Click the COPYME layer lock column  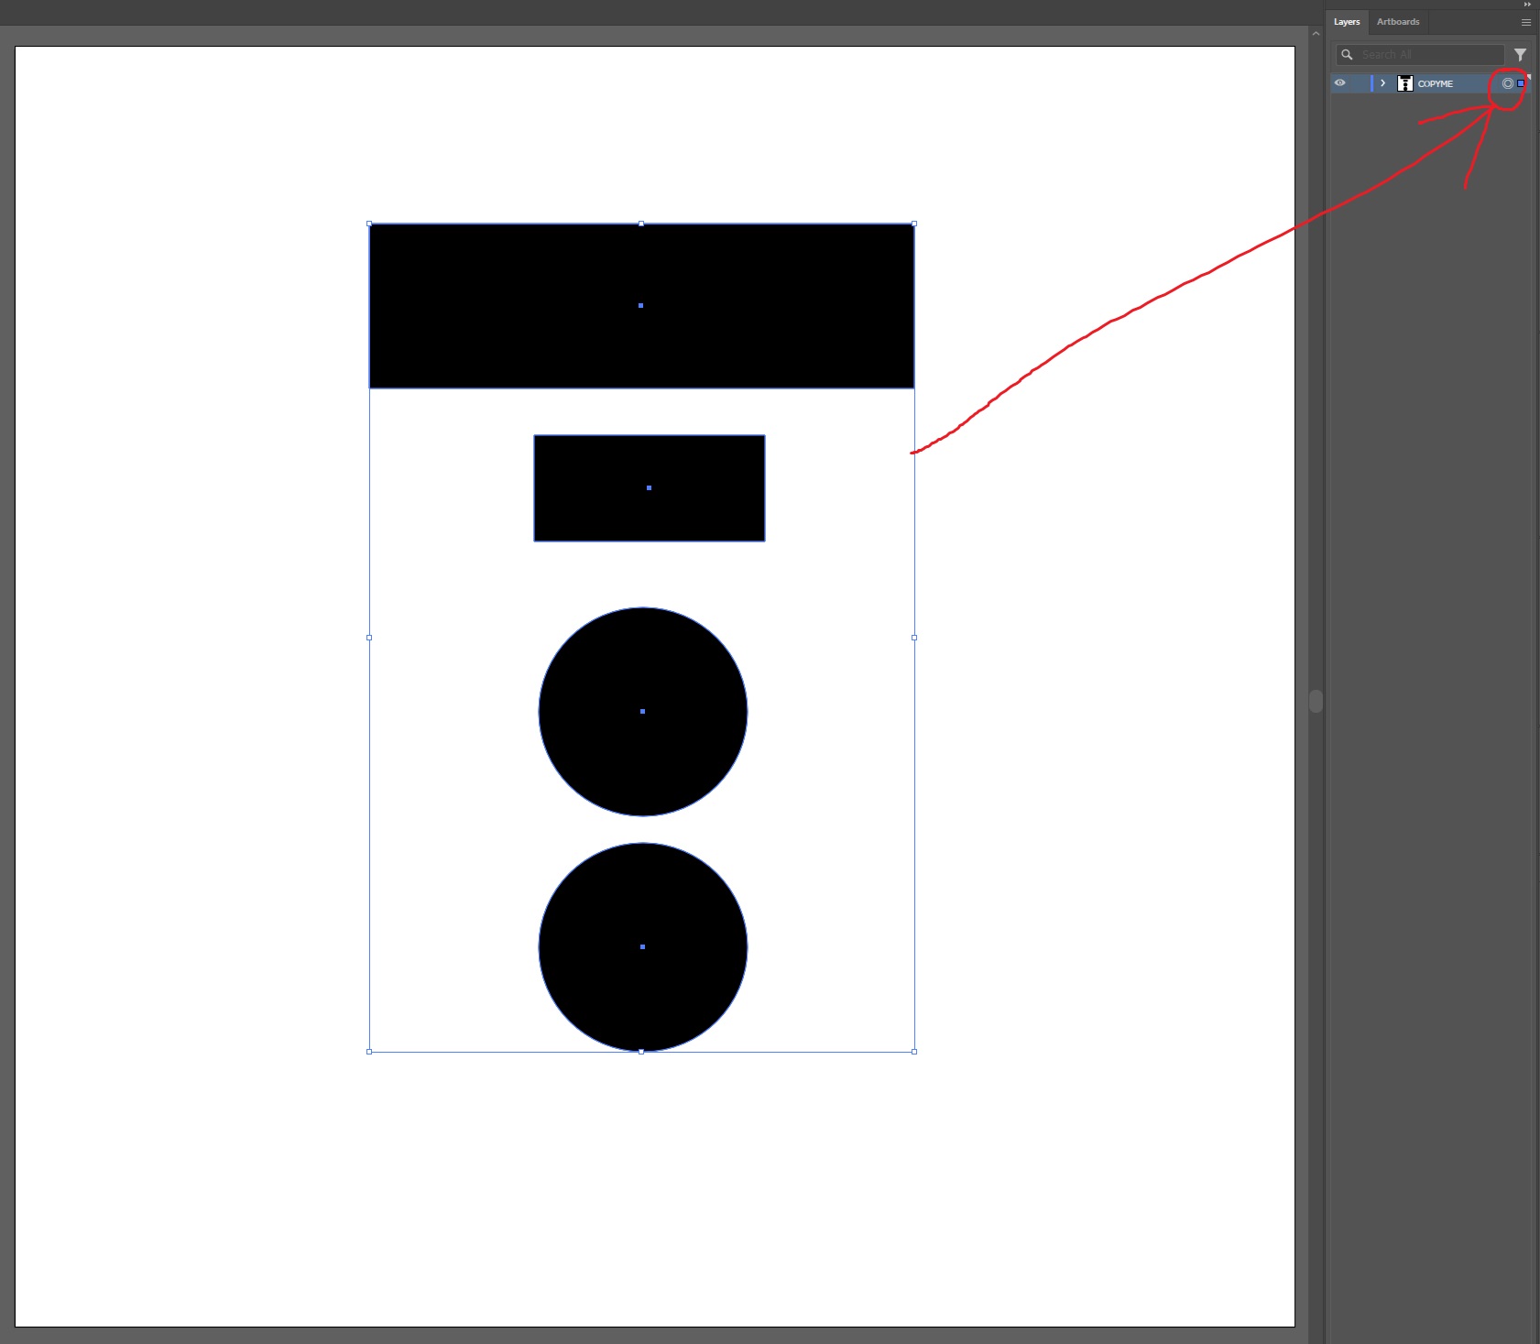click(1359, 83)
